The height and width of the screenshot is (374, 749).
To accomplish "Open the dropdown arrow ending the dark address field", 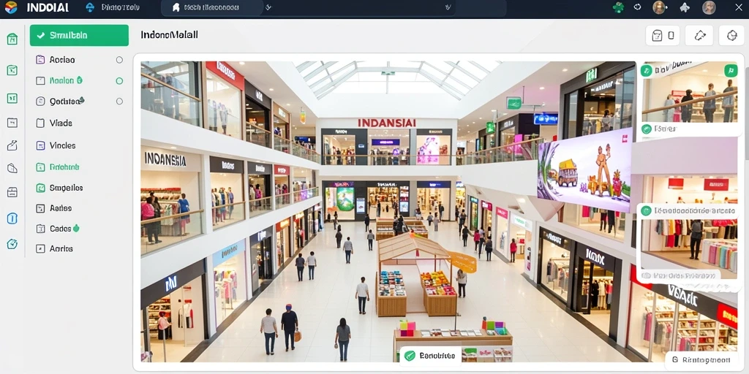I will pyautogui.click(x=448, y=7).
